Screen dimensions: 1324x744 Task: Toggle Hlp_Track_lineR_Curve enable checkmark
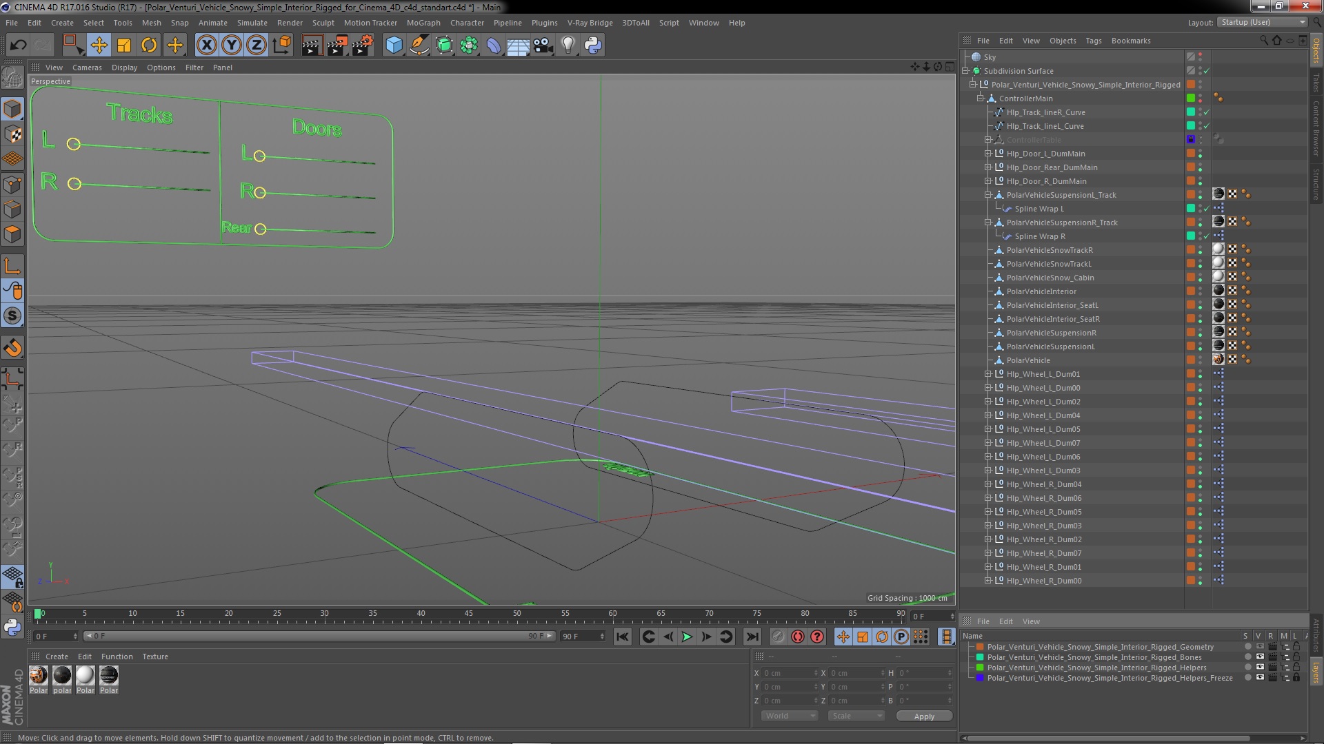coord(1206,112)
